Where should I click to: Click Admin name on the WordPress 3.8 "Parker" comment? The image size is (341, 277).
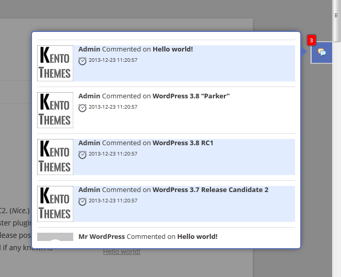pos(89,96)
